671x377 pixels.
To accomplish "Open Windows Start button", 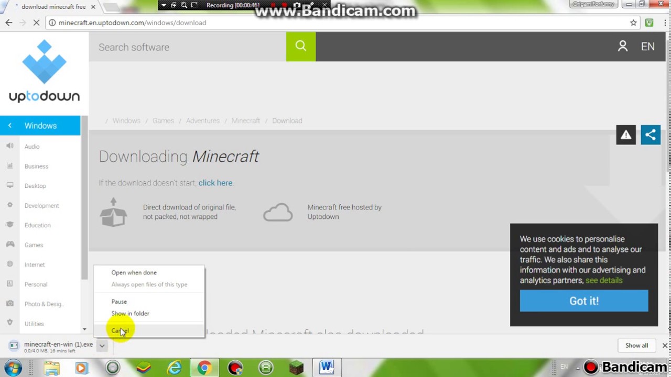I will (13, 367).
